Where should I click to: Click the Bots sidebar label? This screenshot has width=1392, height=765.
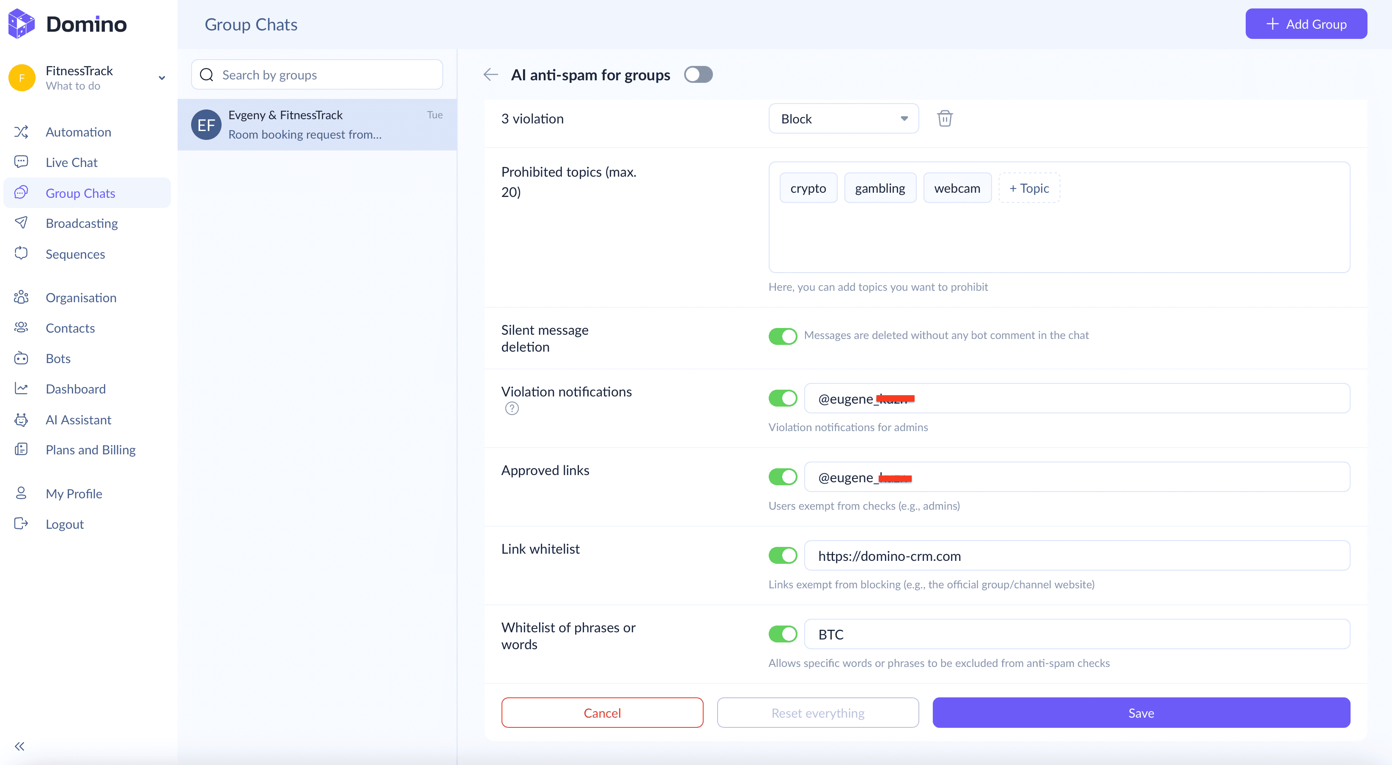tap(58, 359)
